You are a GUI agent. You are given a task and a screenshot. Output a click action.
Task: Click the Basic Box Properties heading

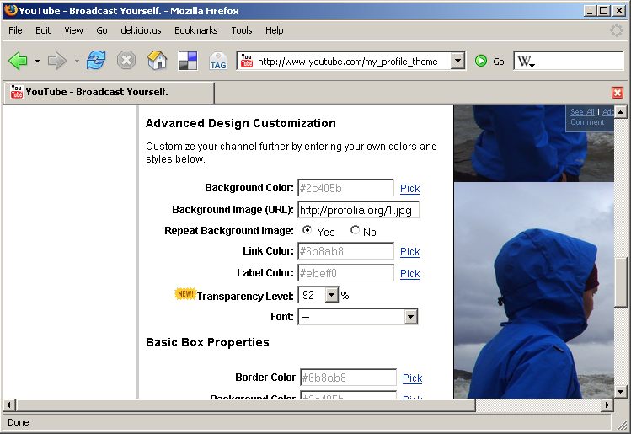pos(207,342)
